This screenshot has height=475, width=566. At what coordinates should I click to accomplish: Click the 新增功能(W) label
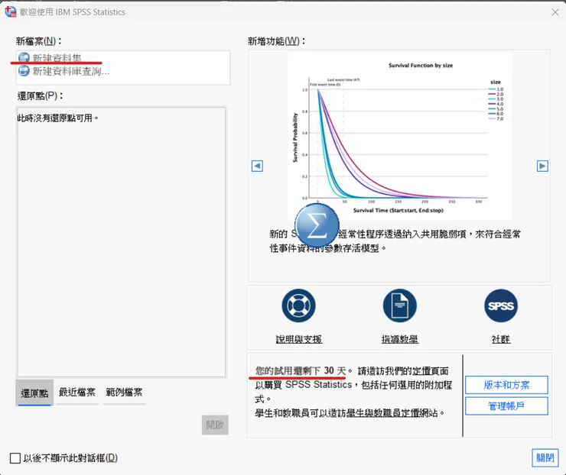point(277,41)
